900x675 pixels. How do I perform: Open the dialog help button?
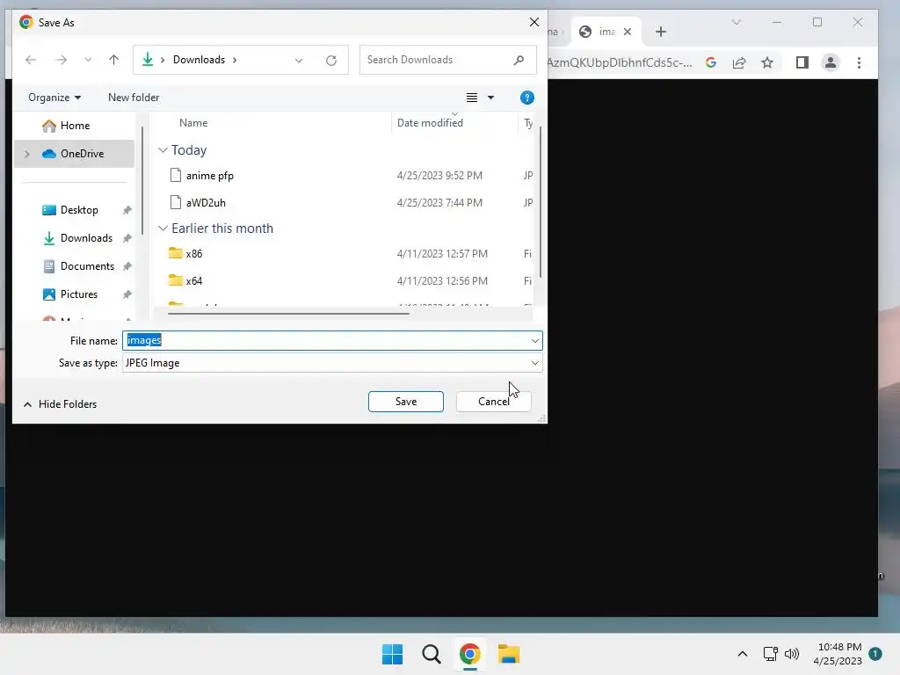(x=527, y=98)
